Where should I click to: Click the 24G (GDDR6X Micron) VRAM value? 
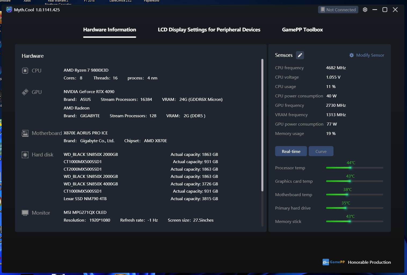[201, 99]
